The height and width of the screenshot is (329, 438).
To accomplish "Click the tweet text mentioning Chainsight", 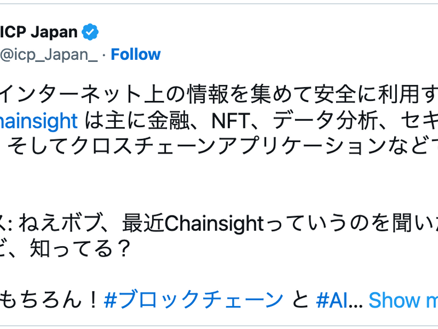I will click(x=219, y=121).
